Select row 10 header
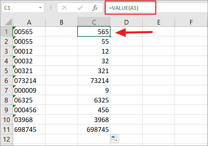Viewport: 208px width, 146px height. pos(6,119)
